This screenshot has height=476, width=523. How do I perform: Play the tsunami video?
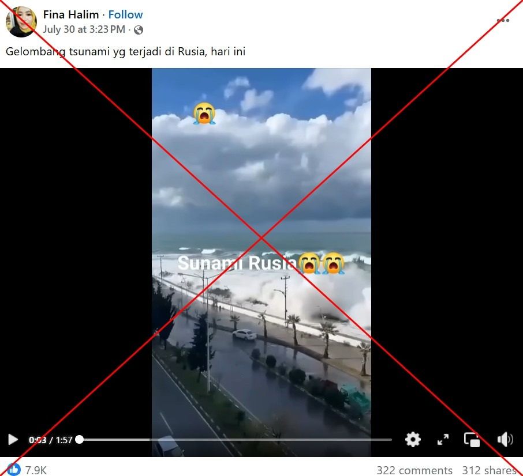click(13, 439)
